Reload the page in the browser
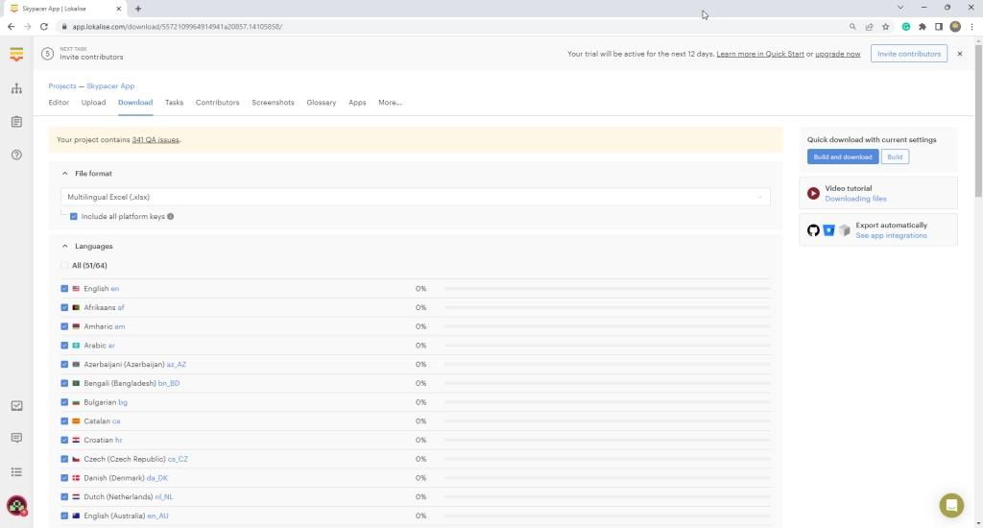 pyautogui.click(x=44, y=26)
